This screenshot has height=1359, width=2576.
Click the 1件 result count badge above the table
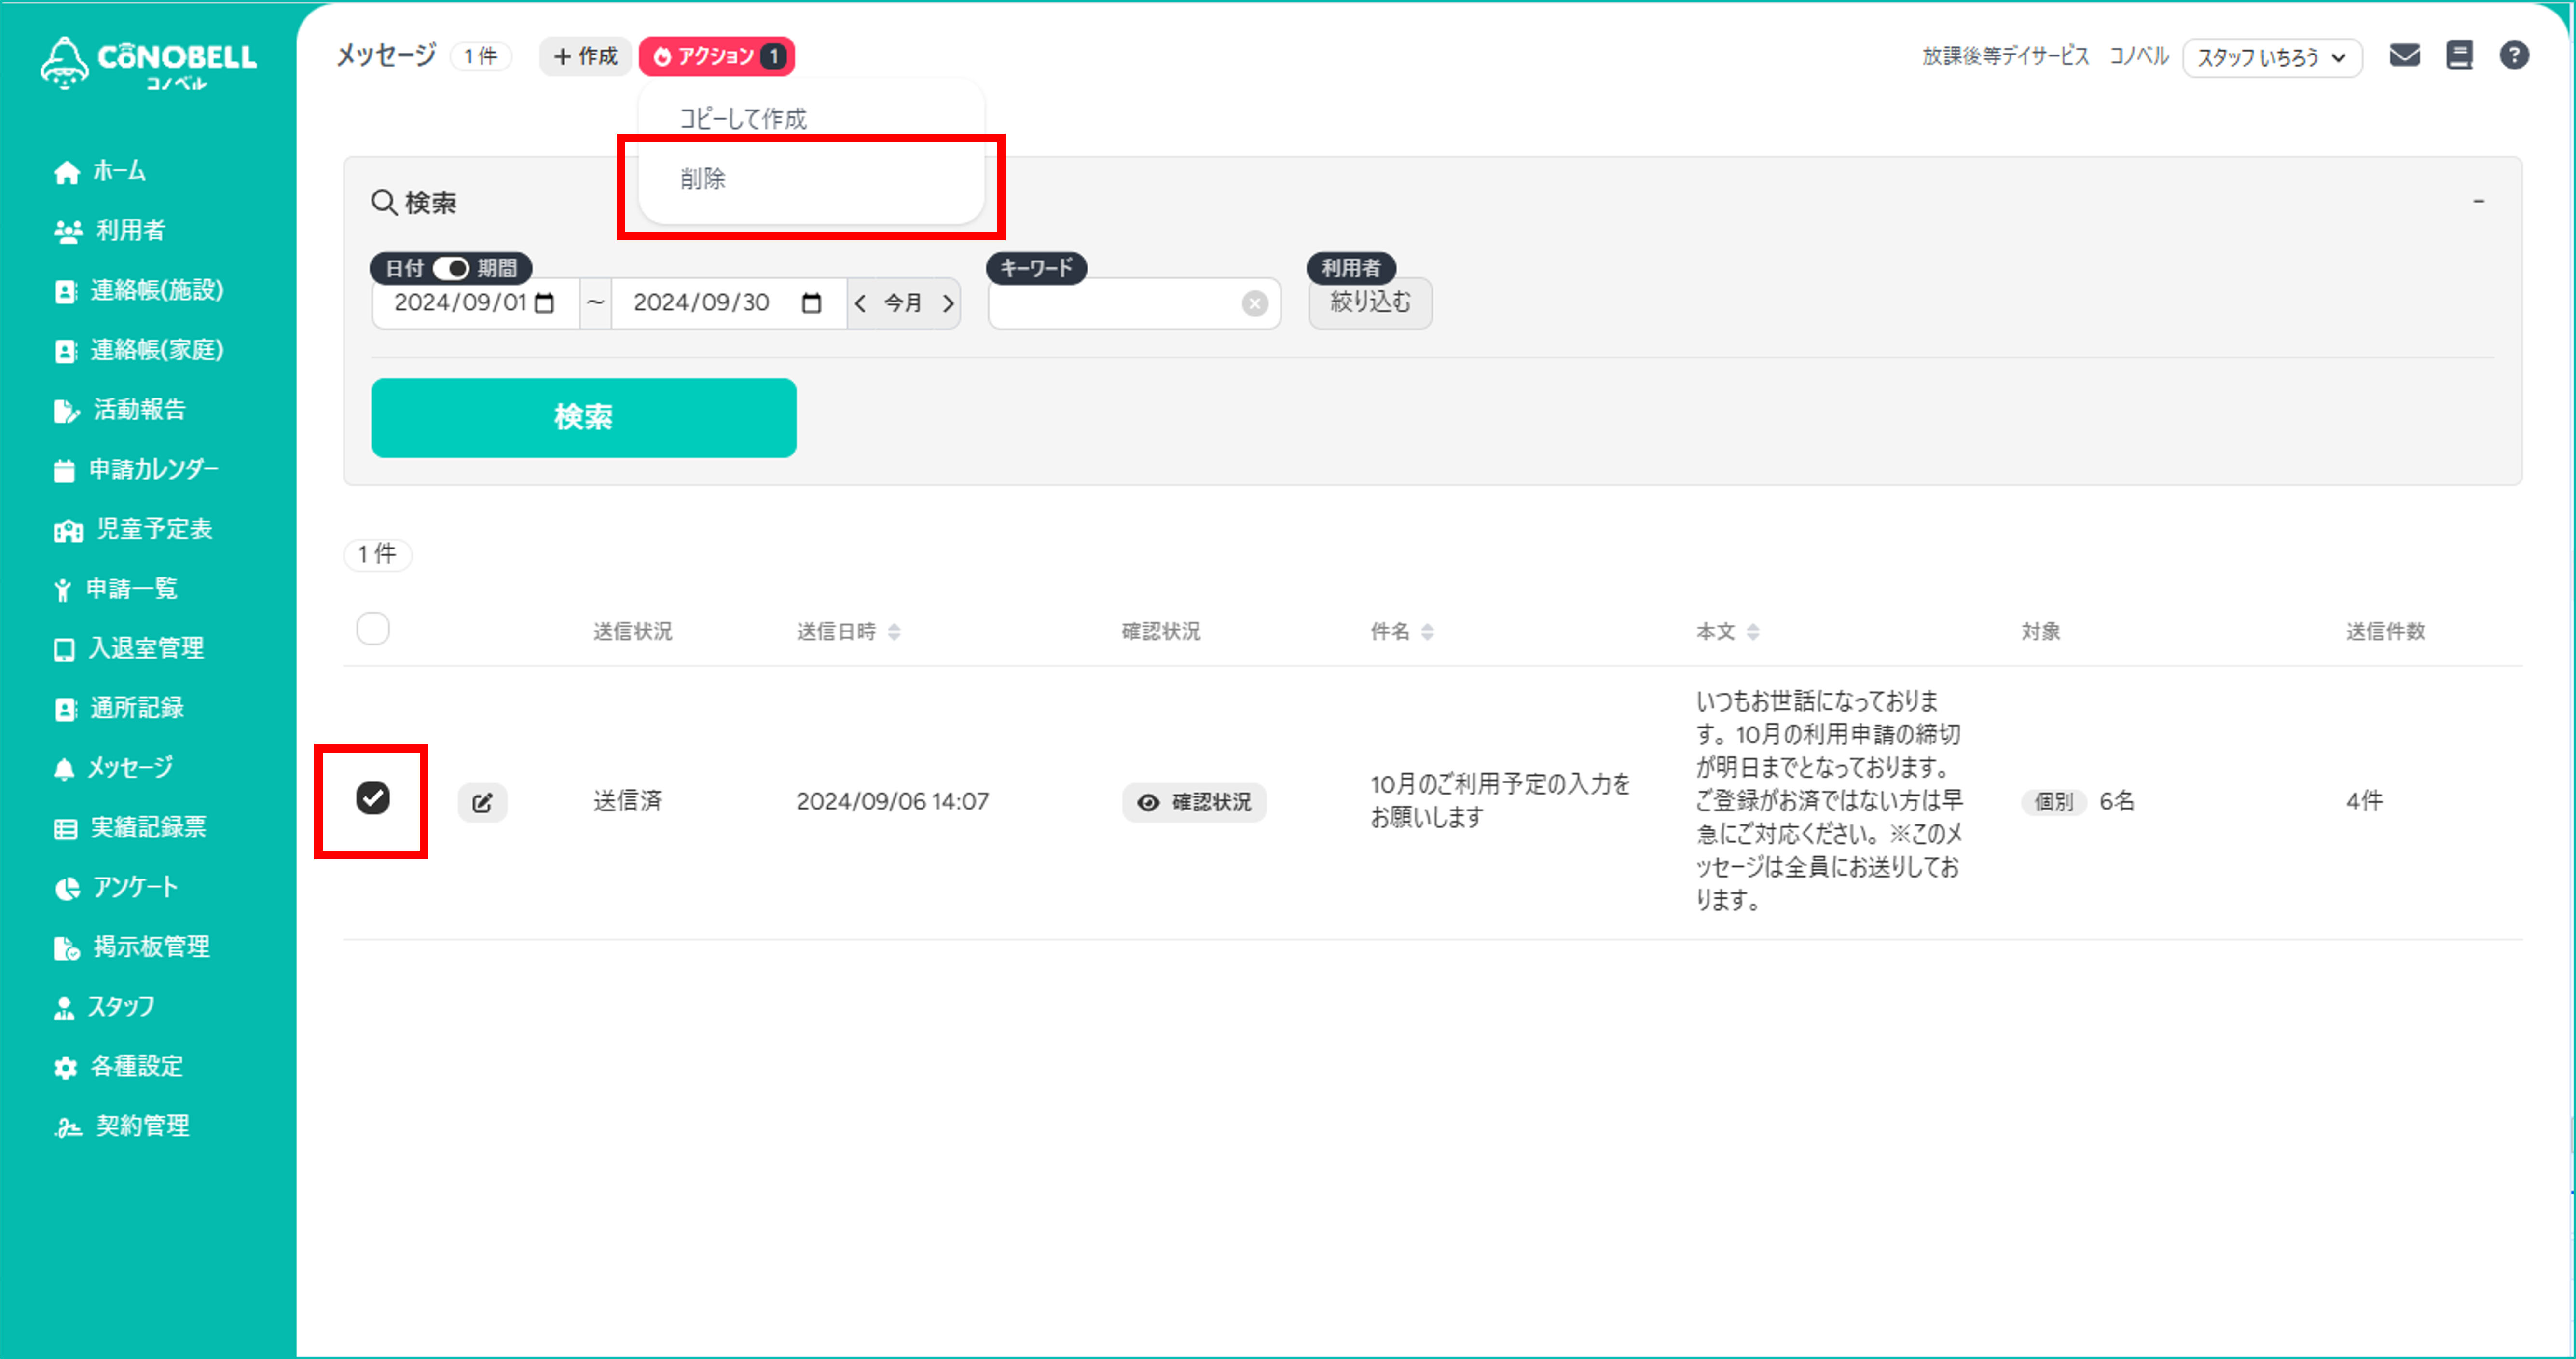(x=378, y=554)
